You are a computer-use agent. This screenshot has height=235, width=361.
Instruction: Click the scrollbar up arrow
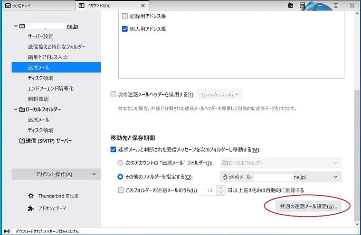coord(357,14)
